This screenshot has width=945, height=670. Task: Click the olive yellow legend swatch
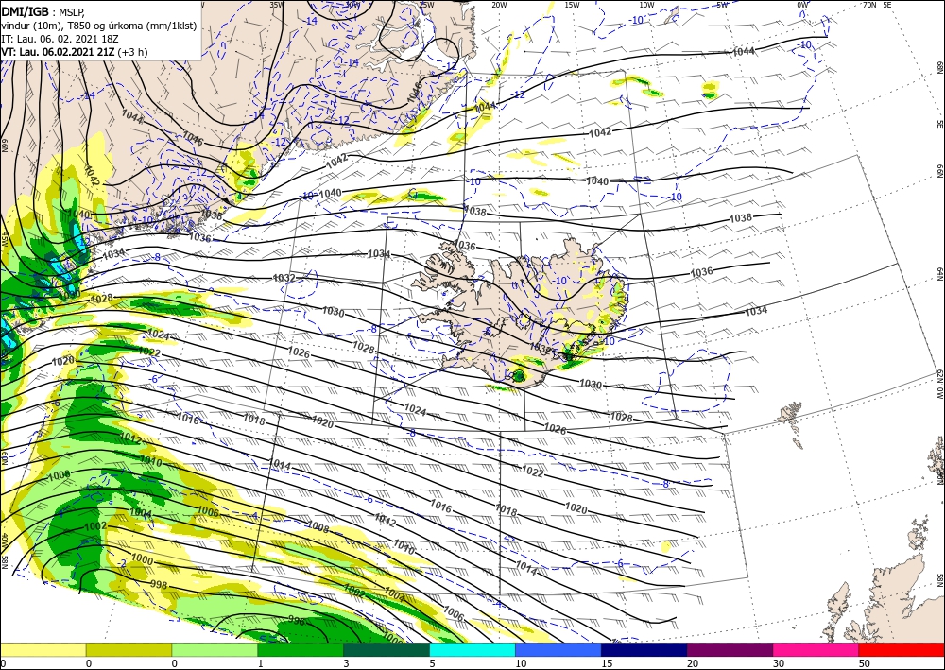pyautogui.click(x=129, y=649)
